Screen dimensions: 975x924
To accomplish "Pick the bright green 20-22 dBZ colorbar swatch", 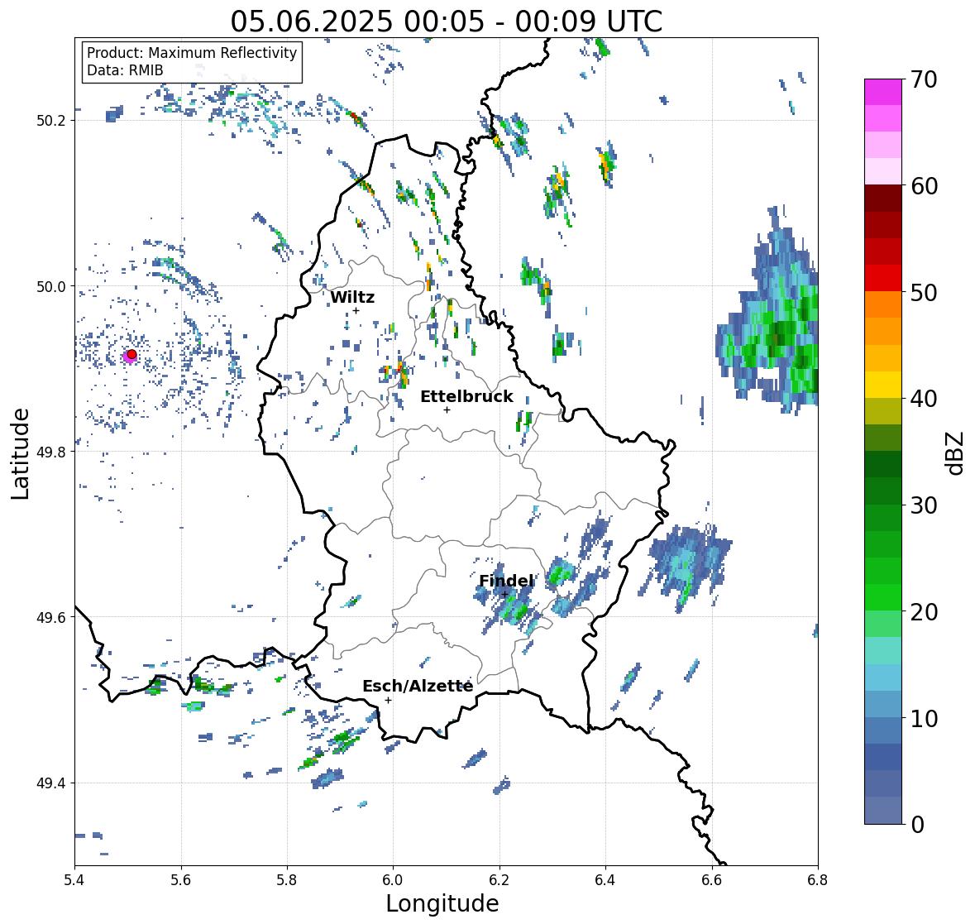I will (x=883, y=597).
